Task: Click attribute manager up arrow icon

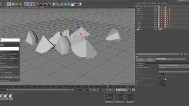Action: pyautogui.click(x=183, y=54)
